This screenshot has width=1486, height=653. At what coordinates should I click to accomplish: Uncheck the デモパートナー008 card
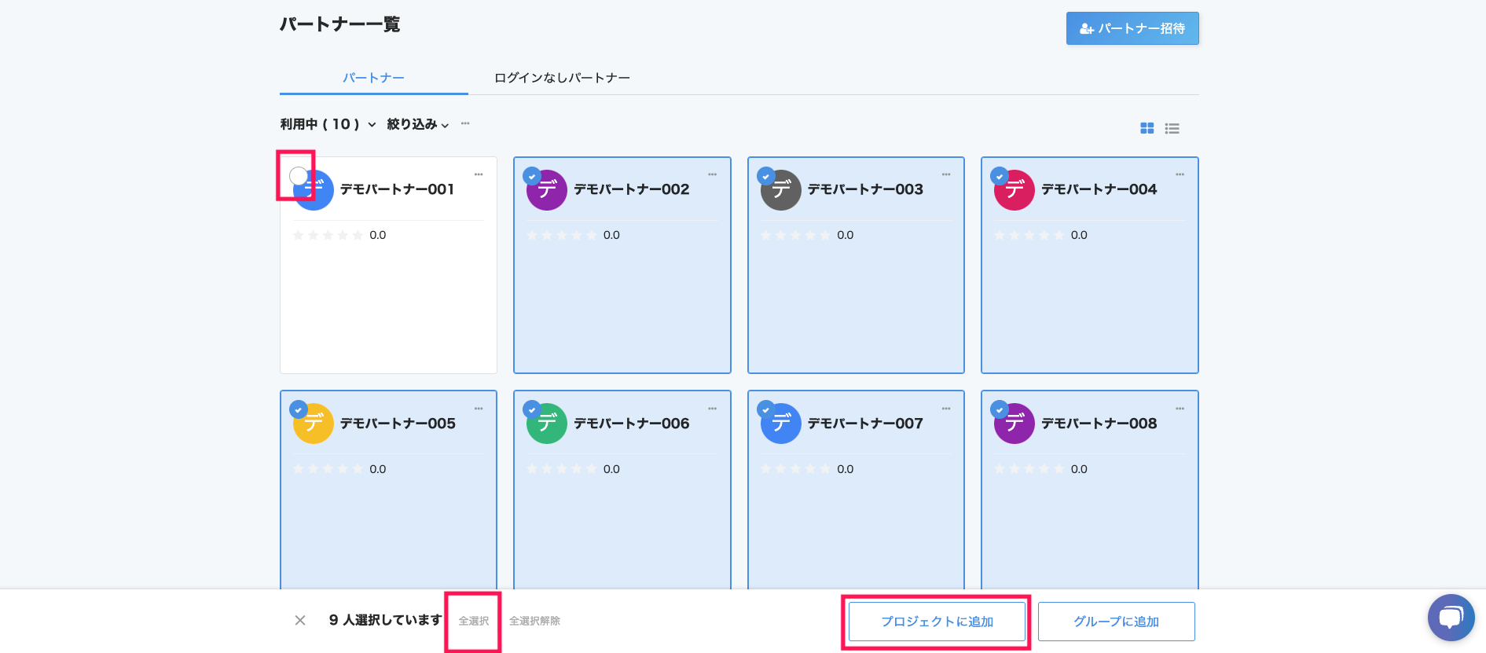[x=999, y=409]
